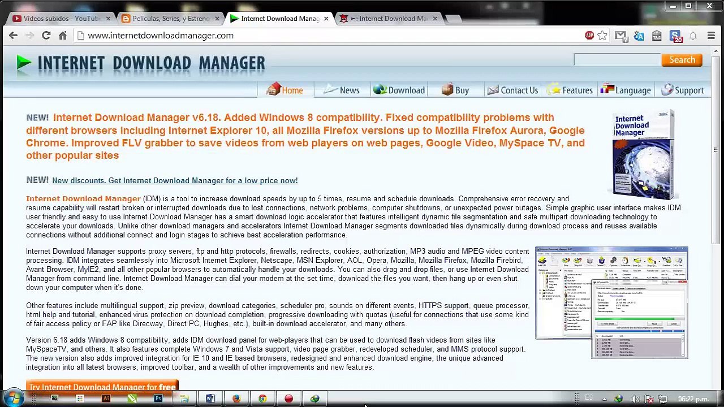Open the browser home page icon
Screen dimensions: 724x407
[63, 35]
